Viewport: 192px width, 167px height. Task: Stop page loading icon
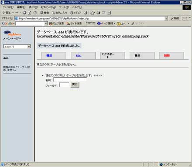pyautogui.click(x=24, y=13)
